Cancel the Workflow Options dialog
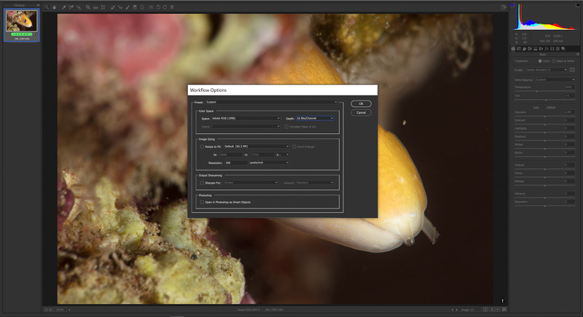The image size is (583, 317). (x=361, y=112)
